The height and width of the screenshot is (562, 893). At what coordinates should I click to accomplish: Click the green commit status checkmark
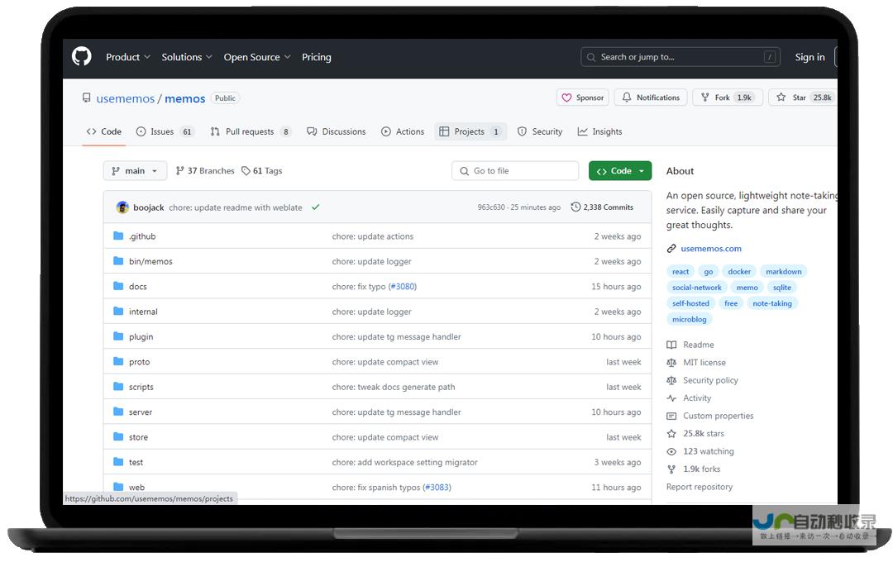click(x=316, y=207)
